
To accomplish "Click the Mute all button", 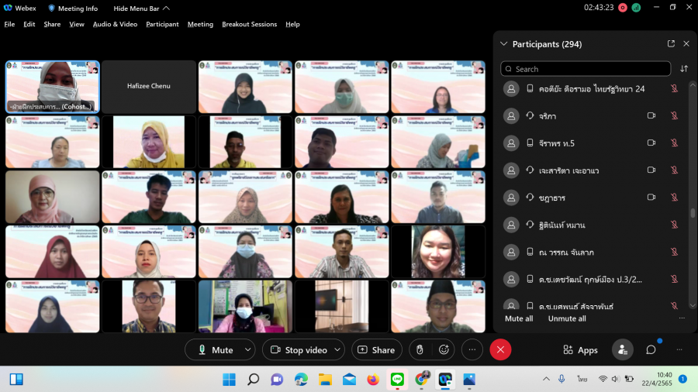I will point(519,318).
